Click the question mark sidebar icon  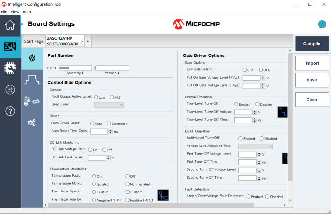tap(10, 111)
